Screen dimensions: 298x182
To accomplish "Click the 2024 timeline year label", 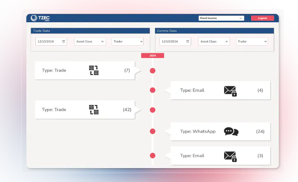I will coord(153,56).
